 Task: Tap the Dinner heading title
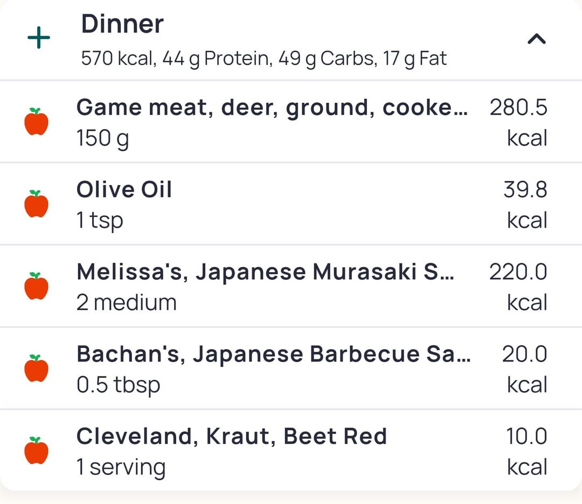click(x=122, y=24)
